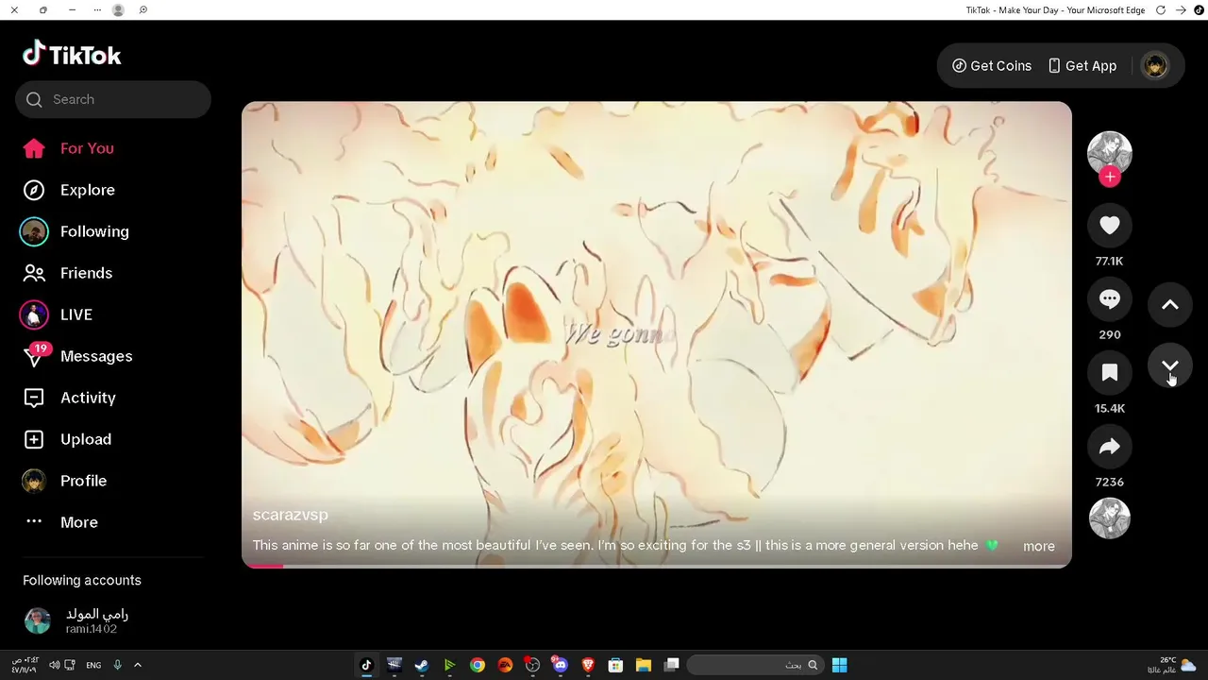
Task: Share the video using the arrow icon
Action: coord(1110,446)
